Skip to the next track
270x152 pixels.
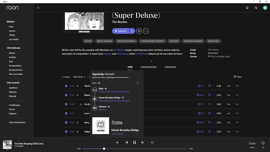[x=142, y=143]
